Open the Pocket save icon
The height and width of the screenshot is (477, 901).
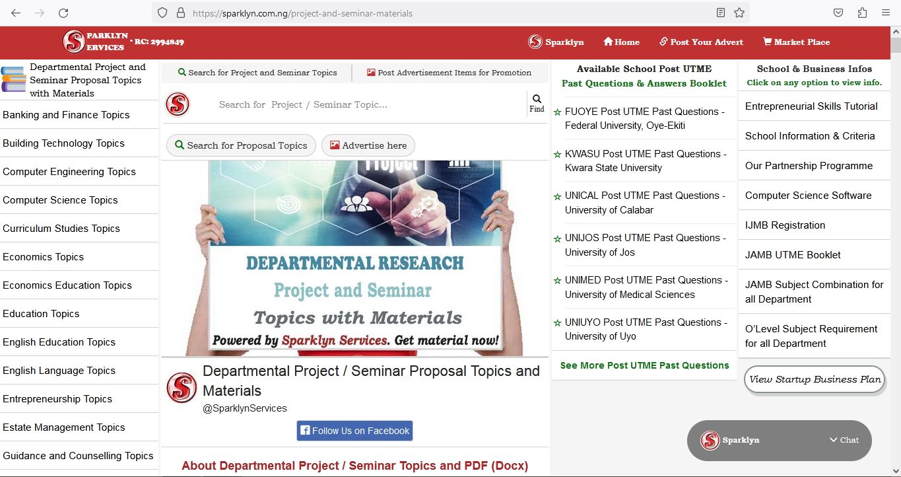pyautogui.click(x=838, y=13)
